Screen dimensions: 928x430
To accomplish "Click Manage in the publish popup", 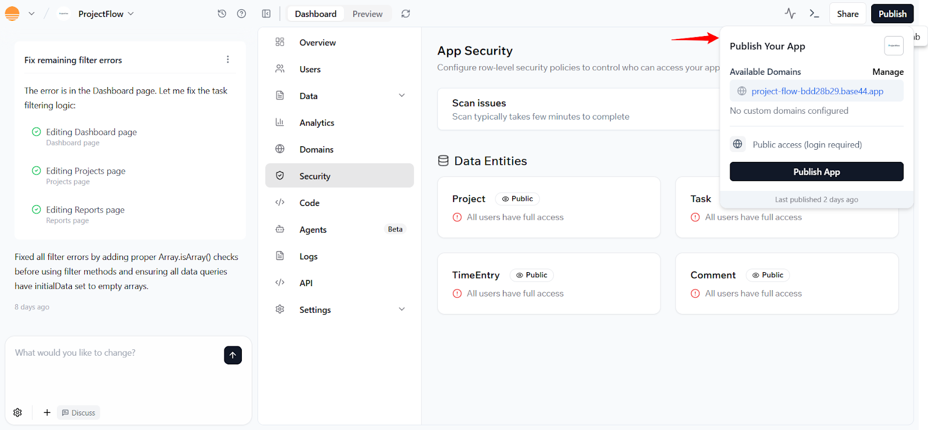I will pyautogui.click(x=888, y=71).
